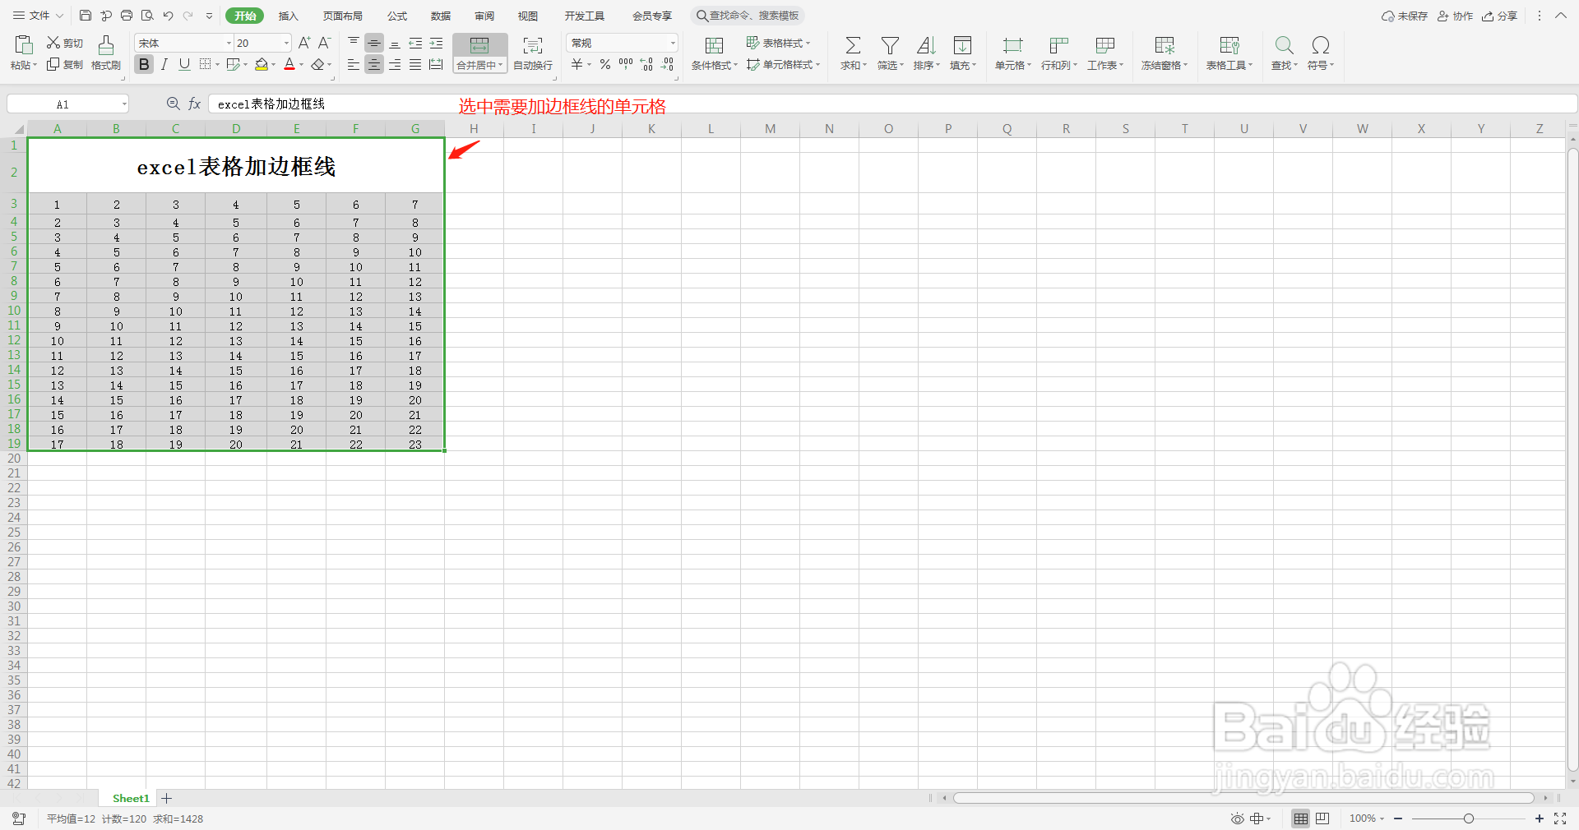Open the File (文件) menu
The height and width of the screenshot is (830, 1579).
click(38, 16)
